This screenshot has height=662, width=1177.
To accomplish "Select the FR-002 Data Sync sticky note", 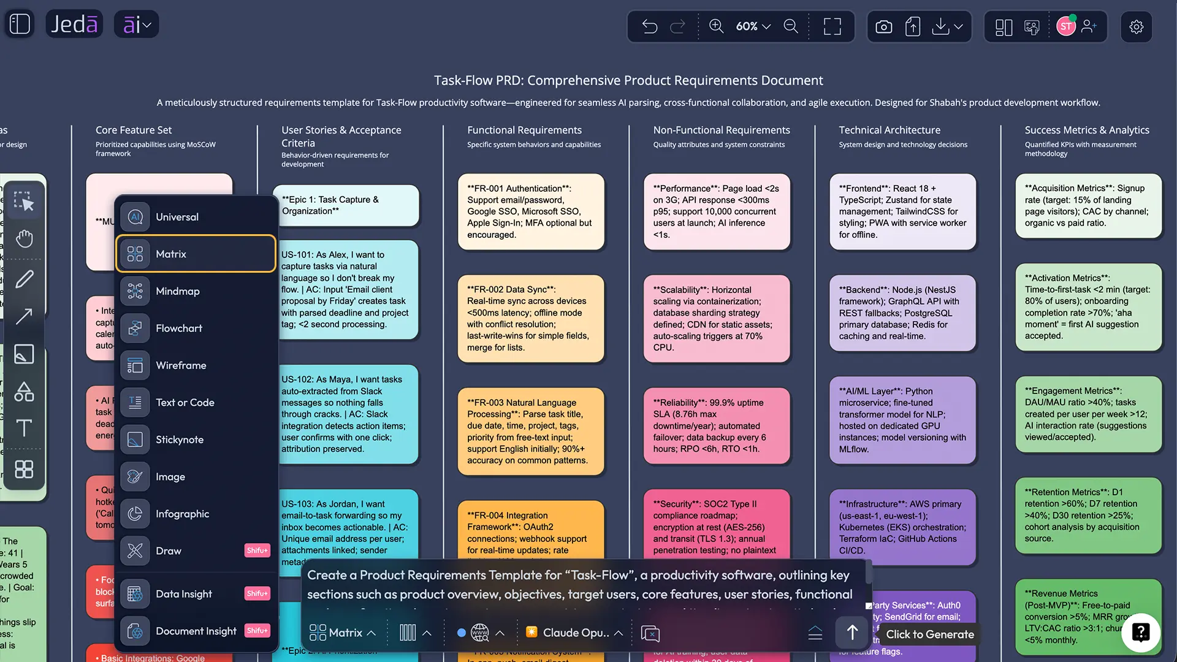I will pos(531,319).
